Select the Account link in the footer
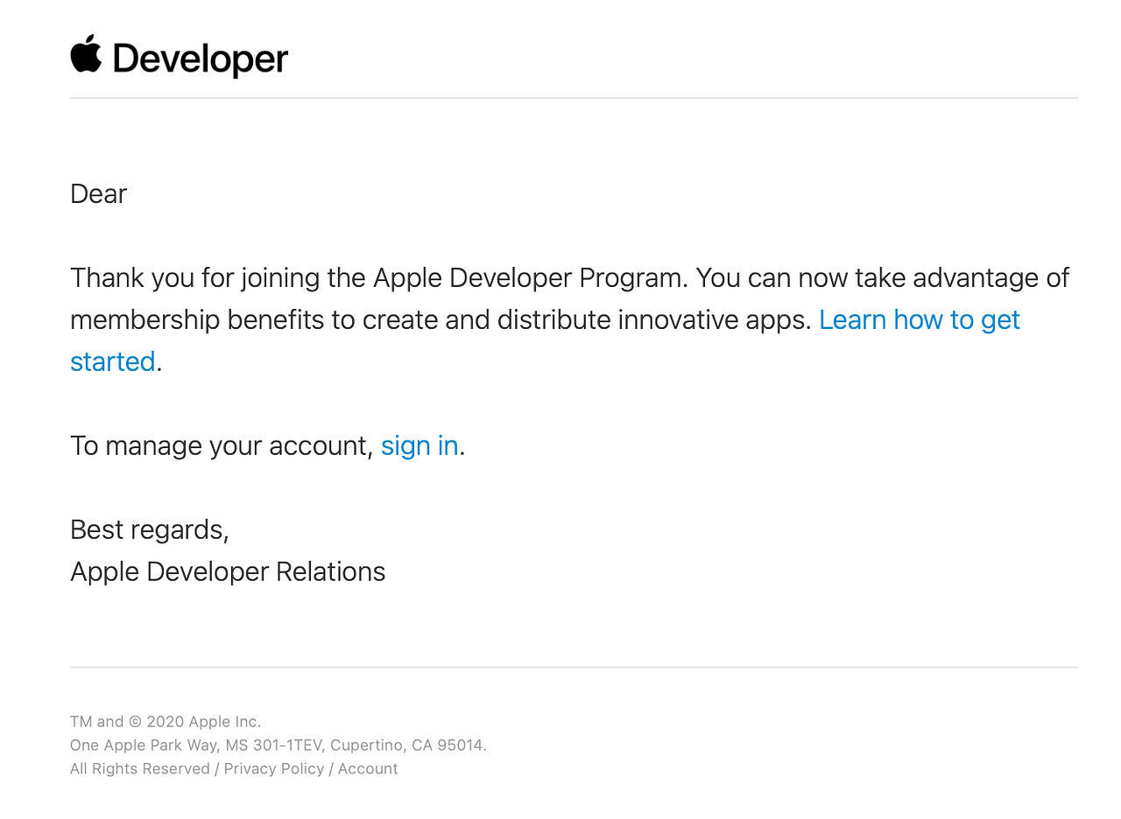Screen dimensions: 1121x819 (x=367, y=768)
